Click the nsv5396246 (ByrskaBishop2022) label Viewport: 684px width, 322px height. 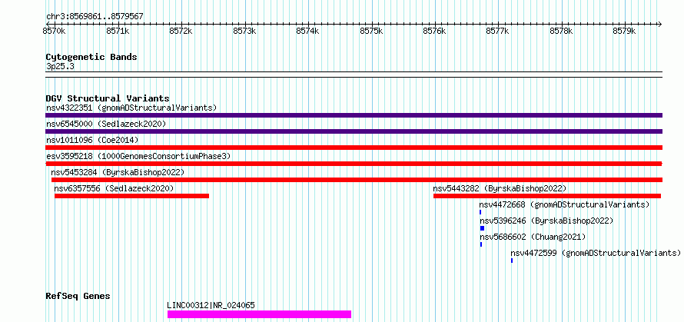pyautogui.click(x=546, y=221)
